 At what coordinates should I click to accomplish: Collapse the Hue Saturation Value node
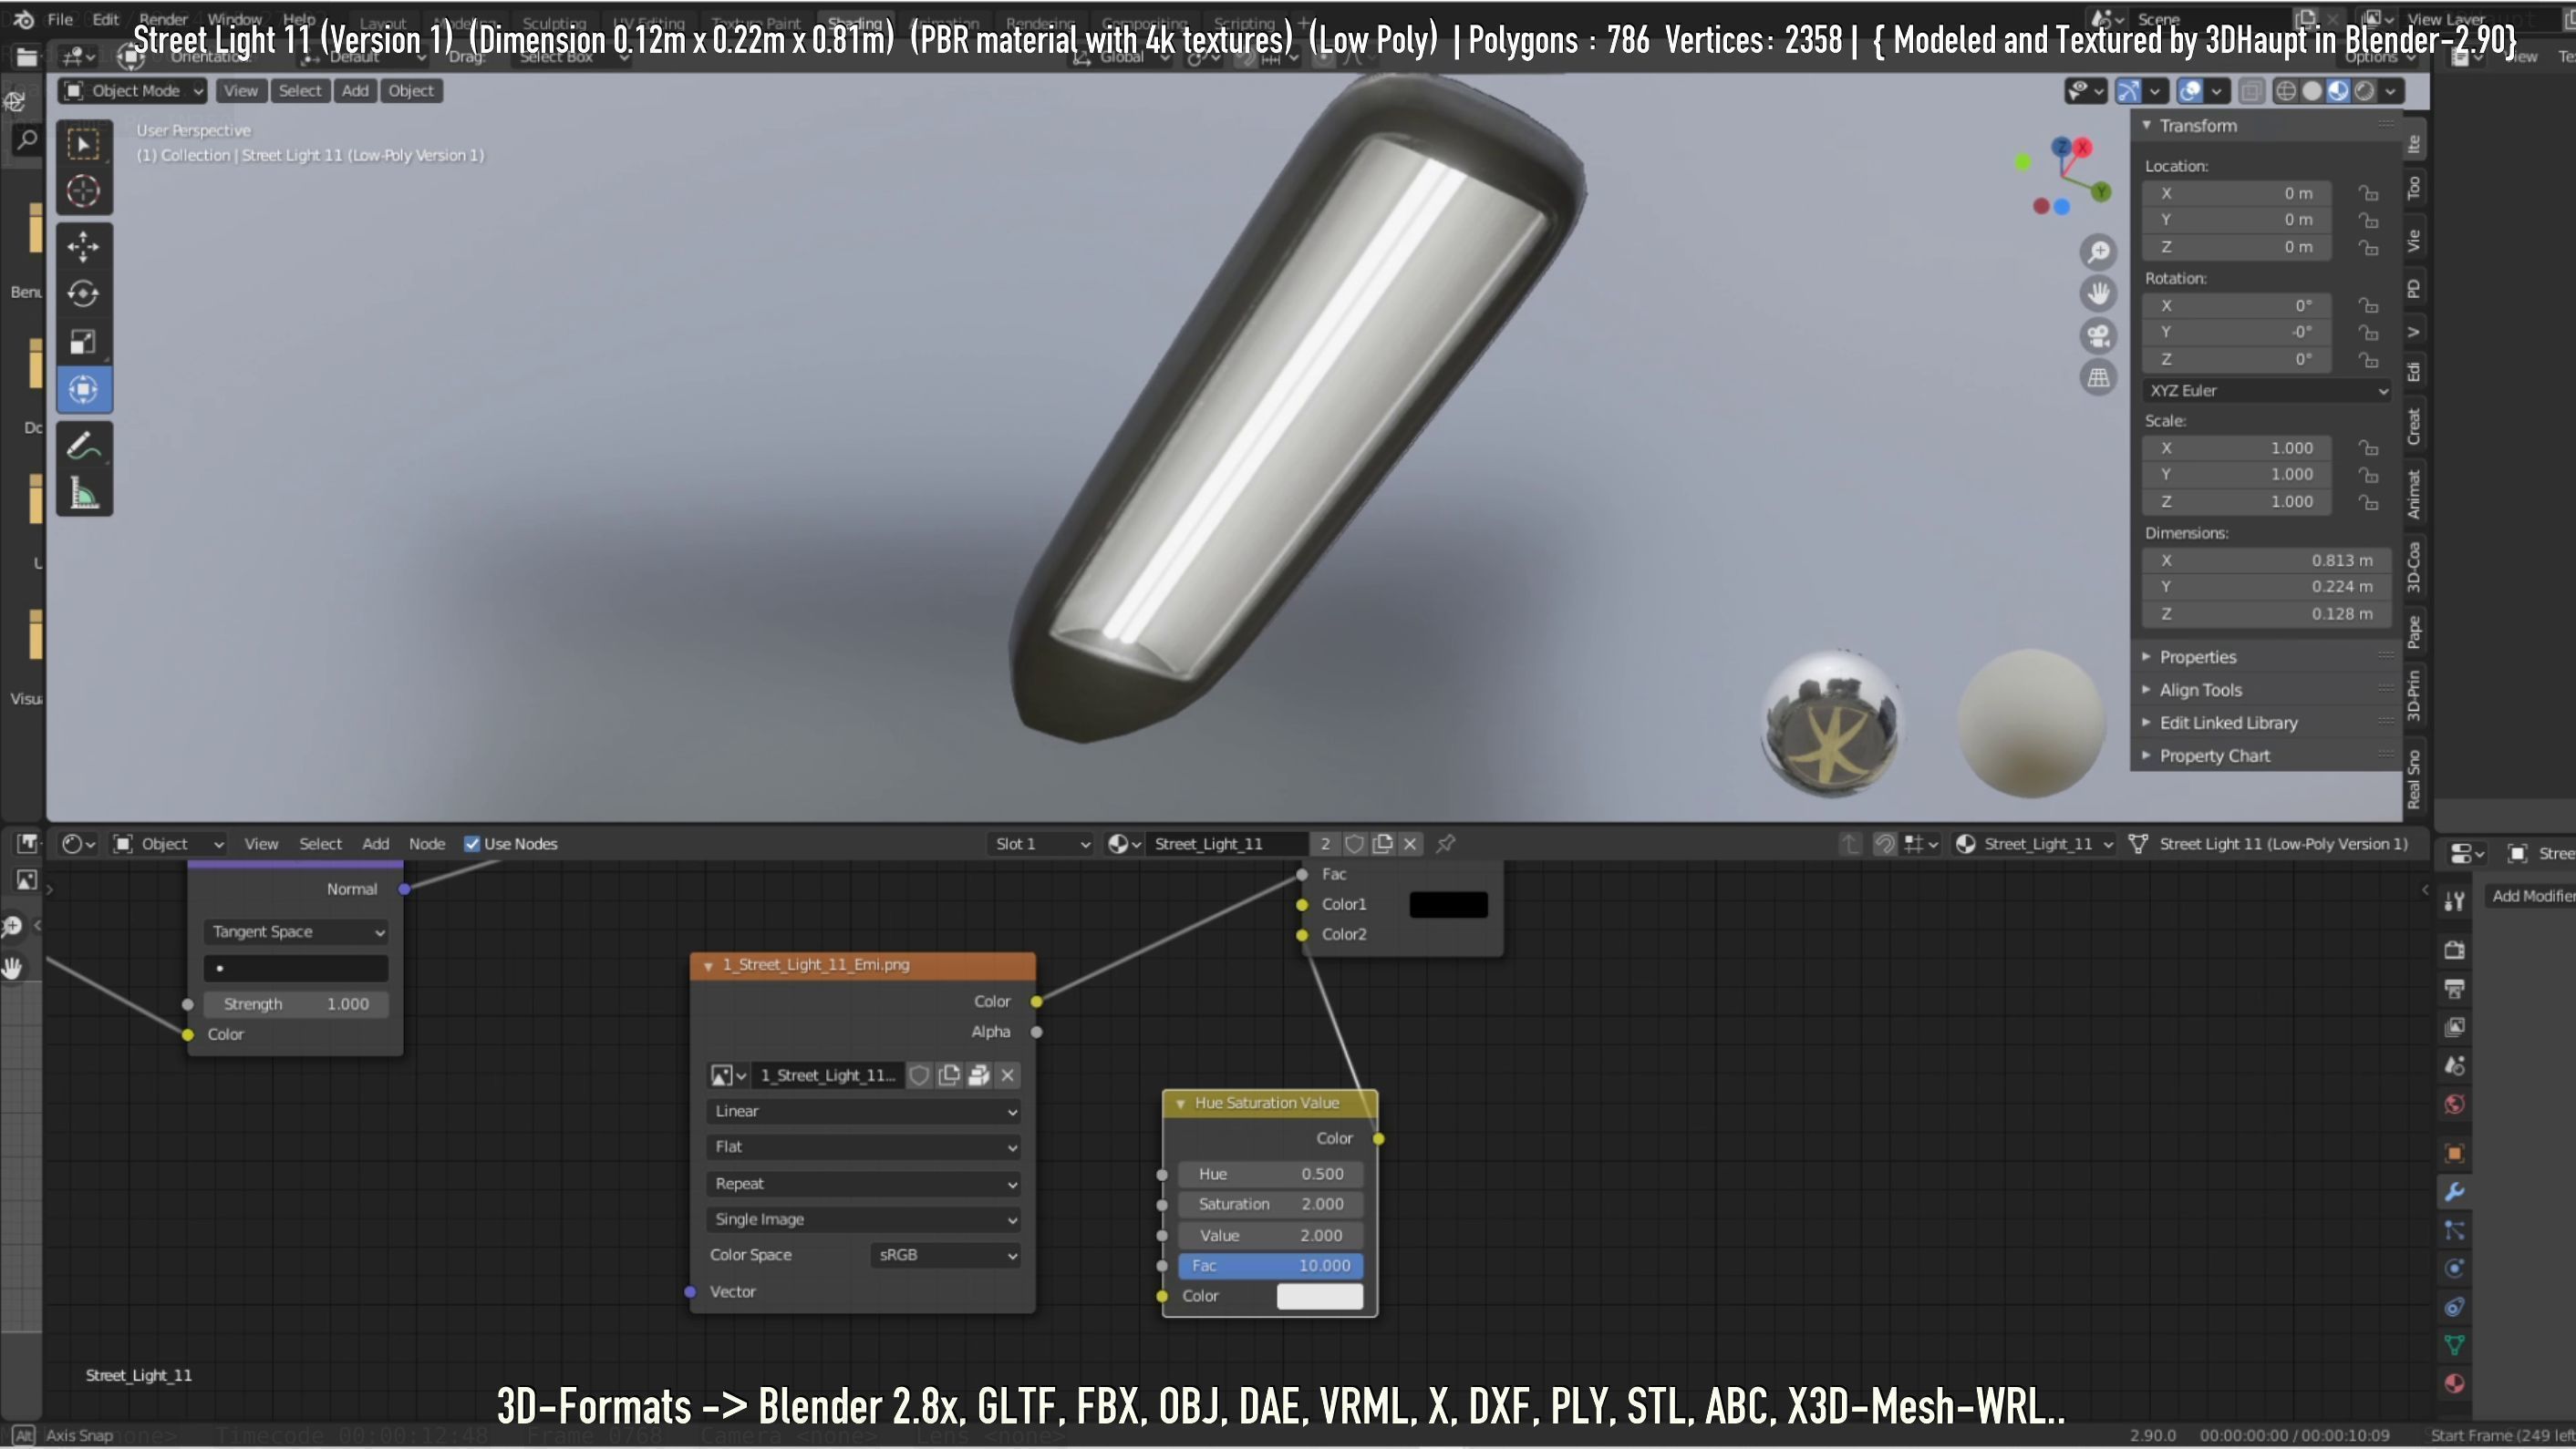tap(1180, 1104)
